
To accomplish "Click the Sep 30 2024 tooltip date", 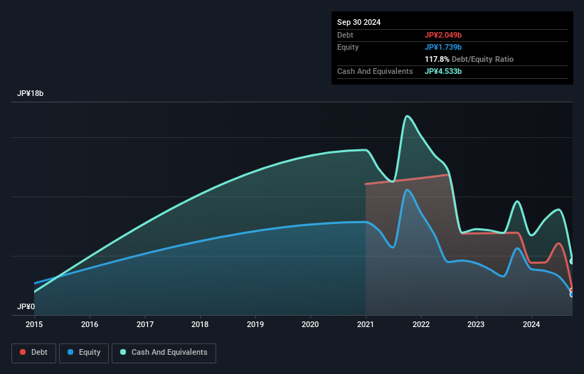I will point(359,22).
